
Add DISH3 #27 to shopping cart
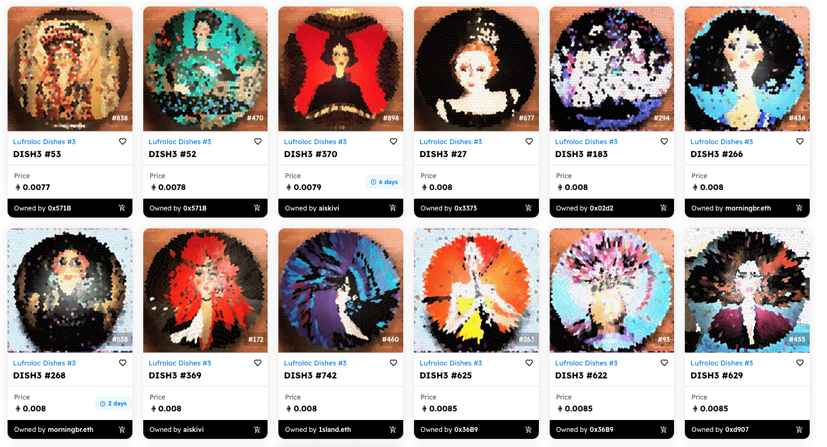point(529,208)
